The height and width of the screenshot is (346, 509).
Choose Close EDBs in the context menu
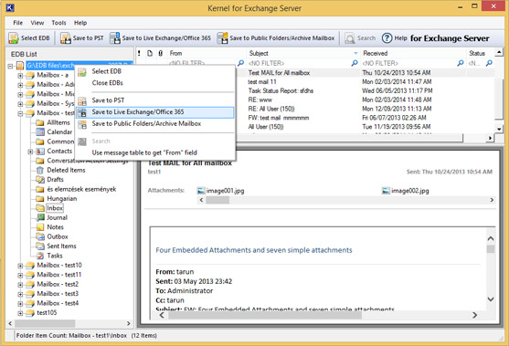pos(107,83)
